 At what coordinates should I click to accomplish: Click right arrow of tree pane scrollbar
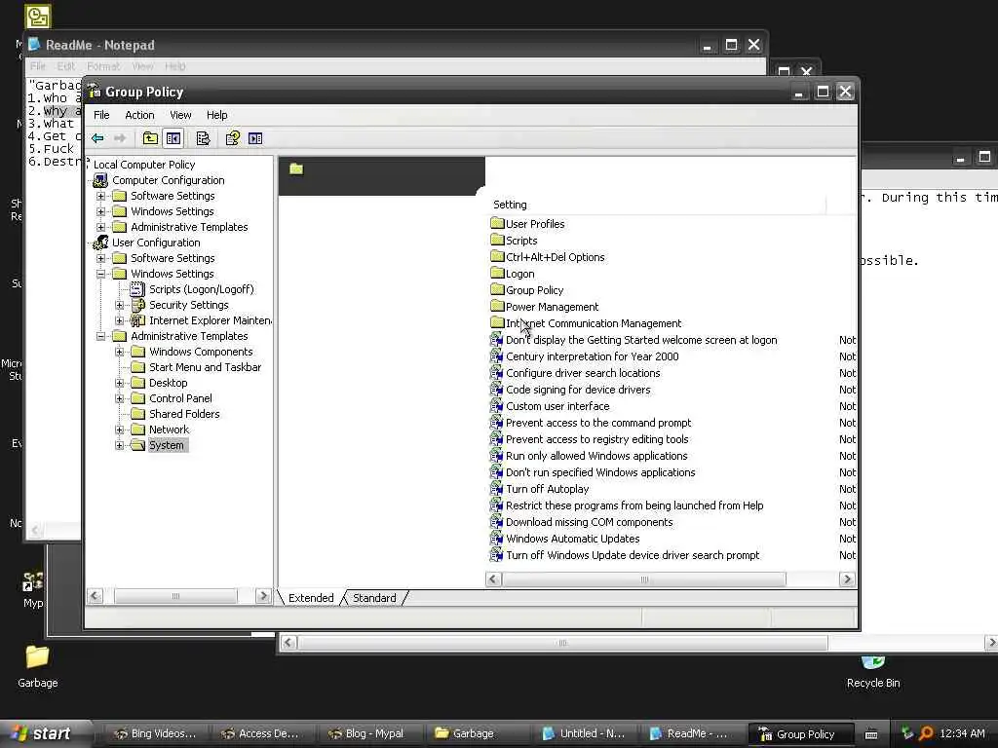pos(263,596)
